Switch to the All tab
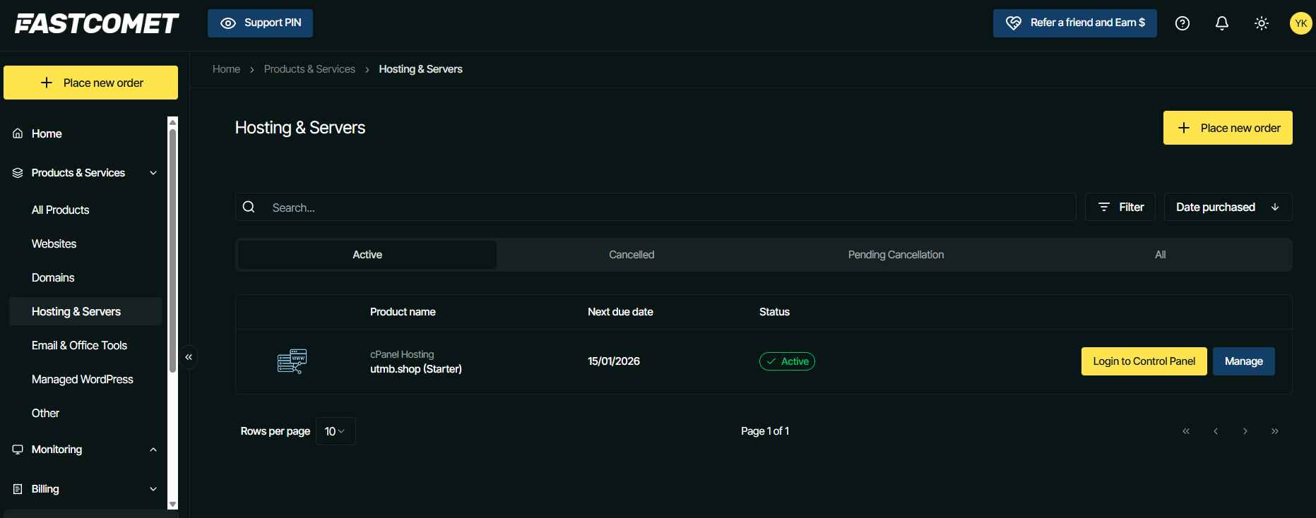The image size is (1316, 518). point(1160,255)
